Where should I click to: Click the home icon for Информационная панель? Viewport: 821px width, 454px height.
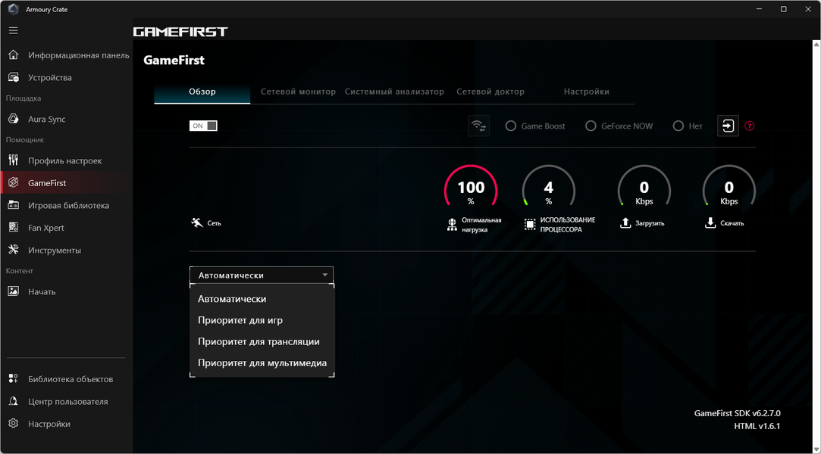14,54
